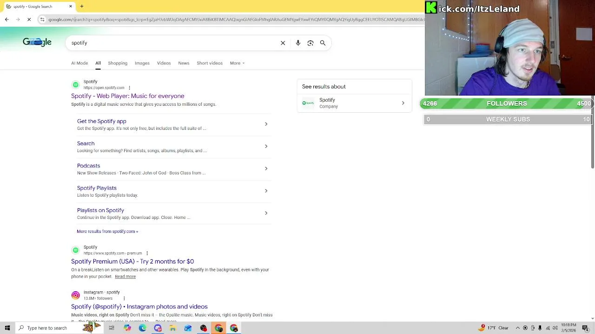Open Google Lens image search icon
Viewport: 595px width, 334px height.
point(311,43)
